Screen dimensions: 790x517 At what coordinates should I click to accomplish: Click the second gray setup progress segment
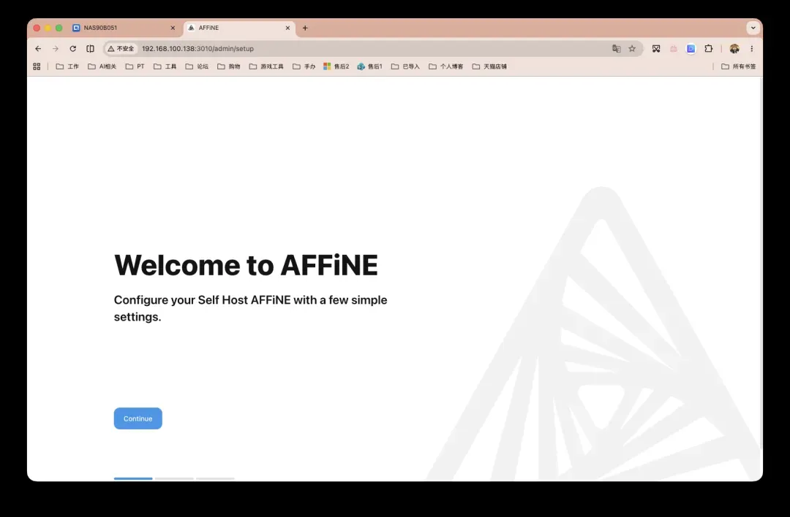tap(174, 478)
